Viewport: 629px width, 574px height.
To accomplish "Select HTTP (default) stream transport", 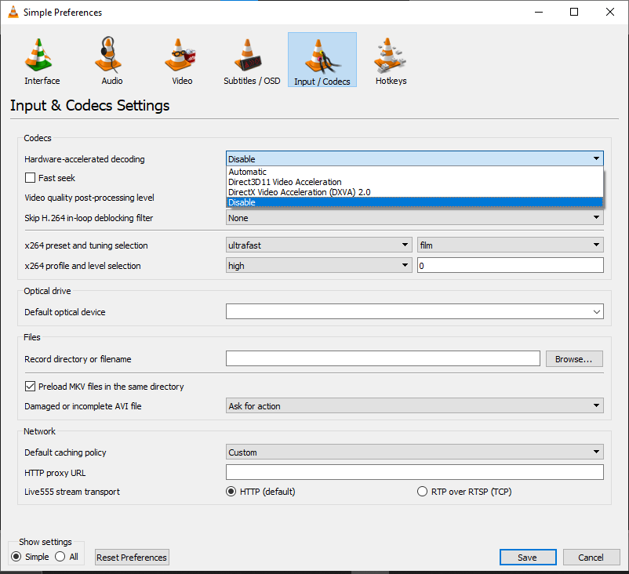I will [231, 492].
